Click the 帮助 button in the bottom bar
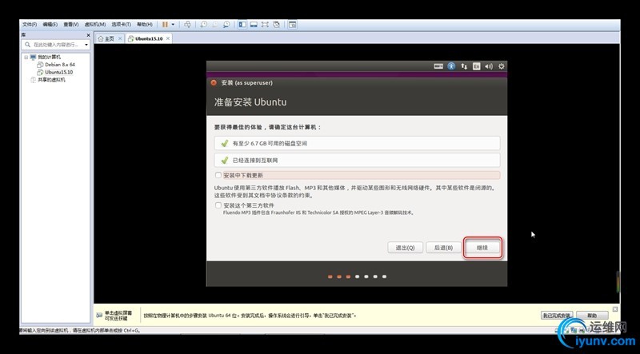The image size is (640, 354). coord(592,316)
